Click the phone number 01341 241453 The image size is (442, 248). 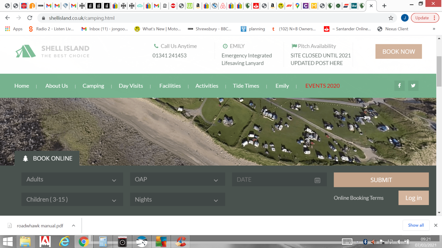pyautogui.click(x=169, y=56)
